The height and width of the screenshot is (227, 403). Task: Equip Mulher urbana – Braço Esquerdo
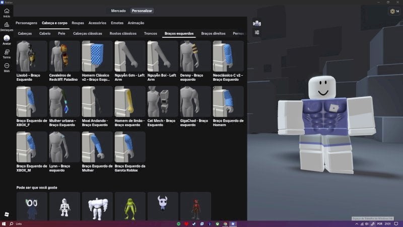64,102
